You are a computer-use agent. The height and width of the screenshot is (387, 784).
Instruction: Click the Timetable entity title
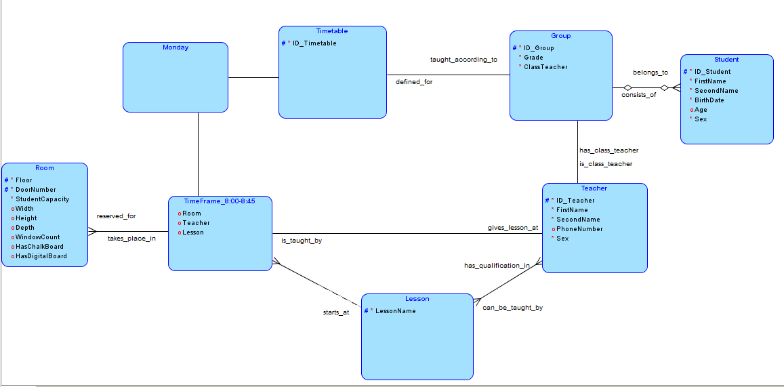[332, 31]
